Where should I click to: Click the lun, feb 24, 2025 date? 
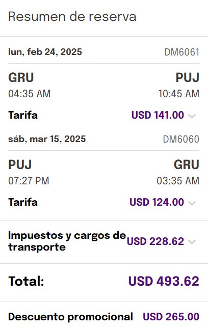[45, 52]
